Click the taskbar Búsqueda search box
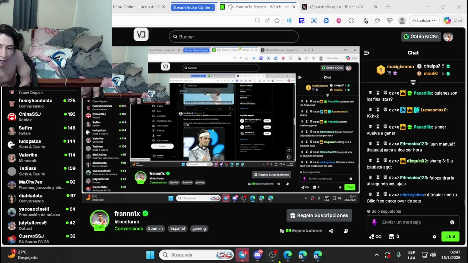This screenshot has height=263, width=468. pos(197,255)
